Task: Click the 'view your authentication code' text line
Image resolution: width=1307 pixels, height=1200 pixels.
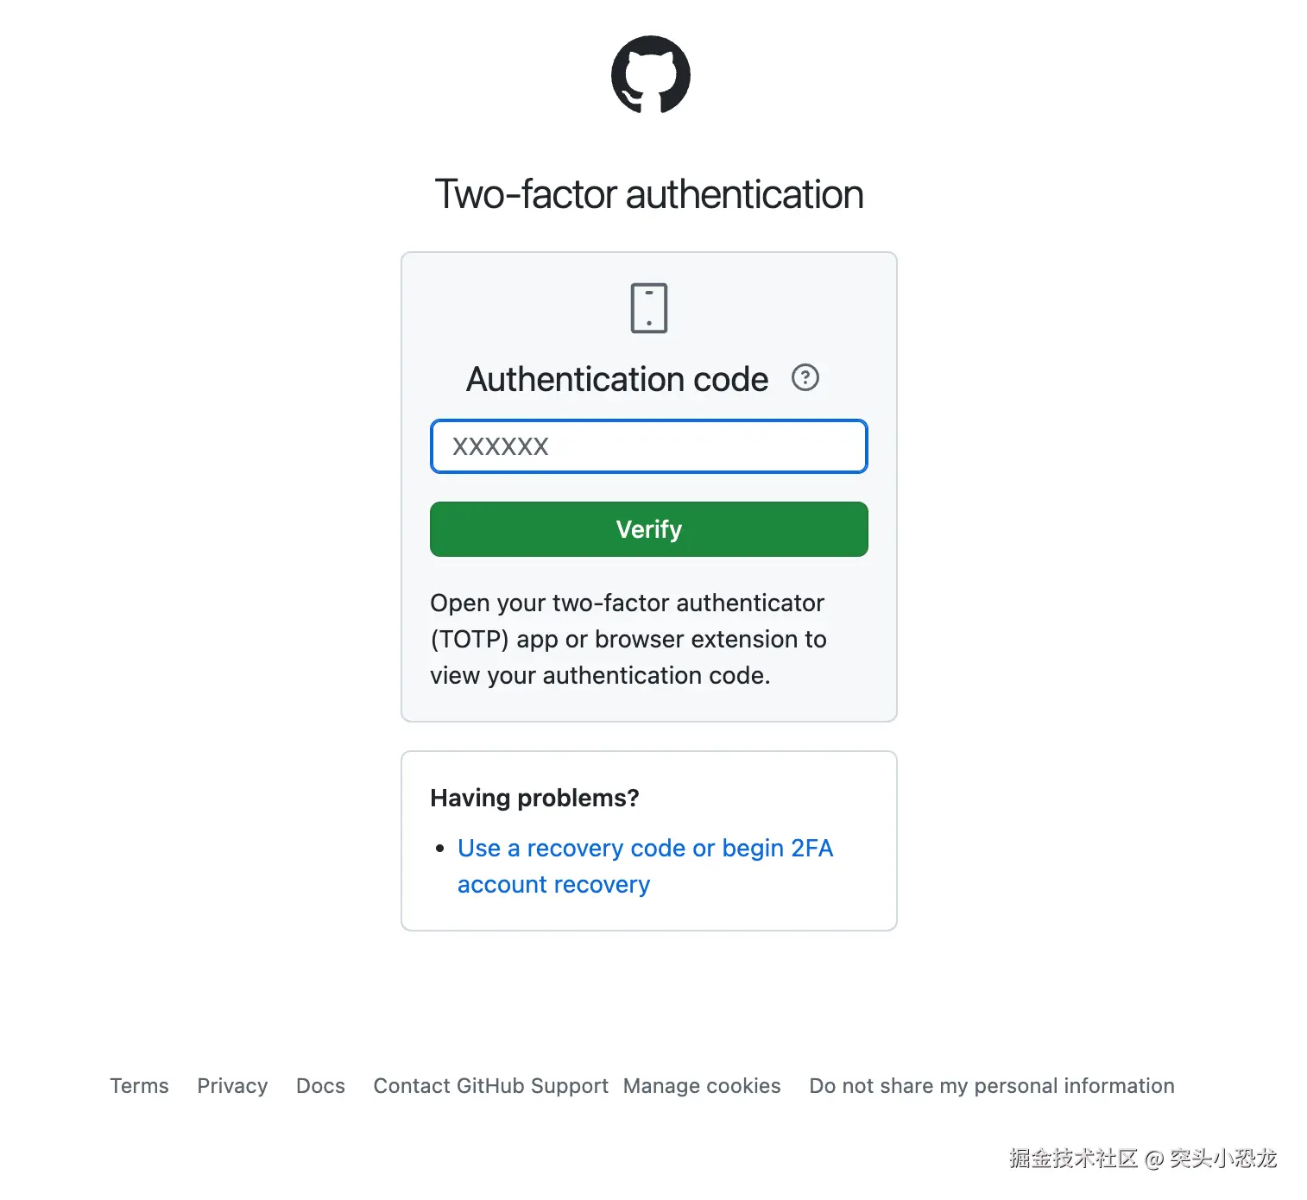Action: pos(600,675)
